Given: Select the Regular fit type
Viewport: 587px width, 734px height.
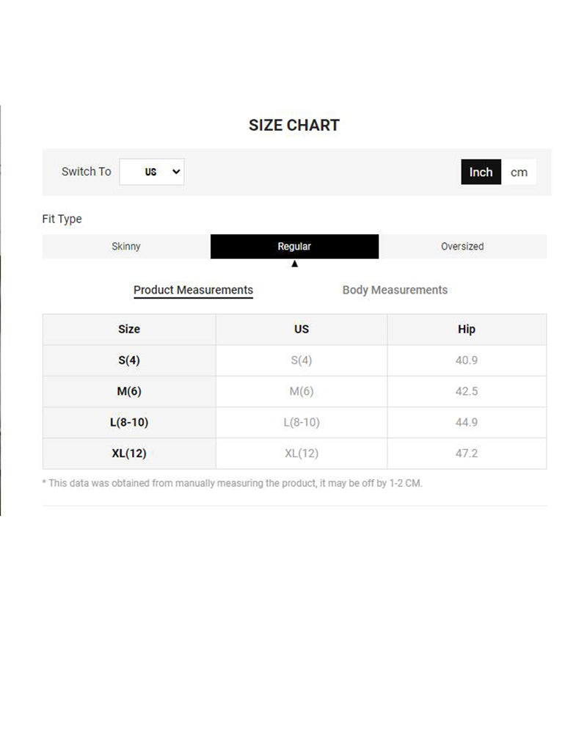Looking at the screenshot, I should (294, 247).
